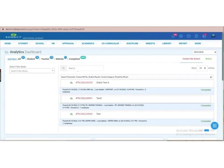
Task: Open the LIBRARY dropdown menu
Action: pyautogui.click(x=168, y=43)
